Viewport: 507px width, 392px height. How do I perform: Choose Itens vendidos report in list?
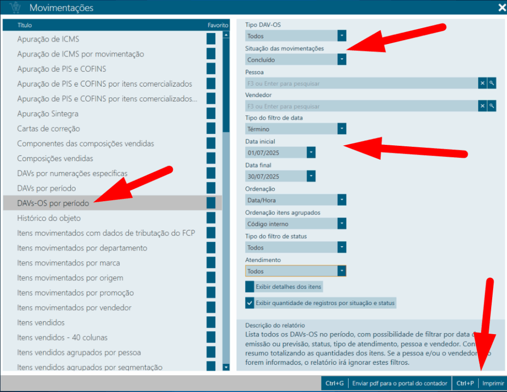tap(41, 323)
